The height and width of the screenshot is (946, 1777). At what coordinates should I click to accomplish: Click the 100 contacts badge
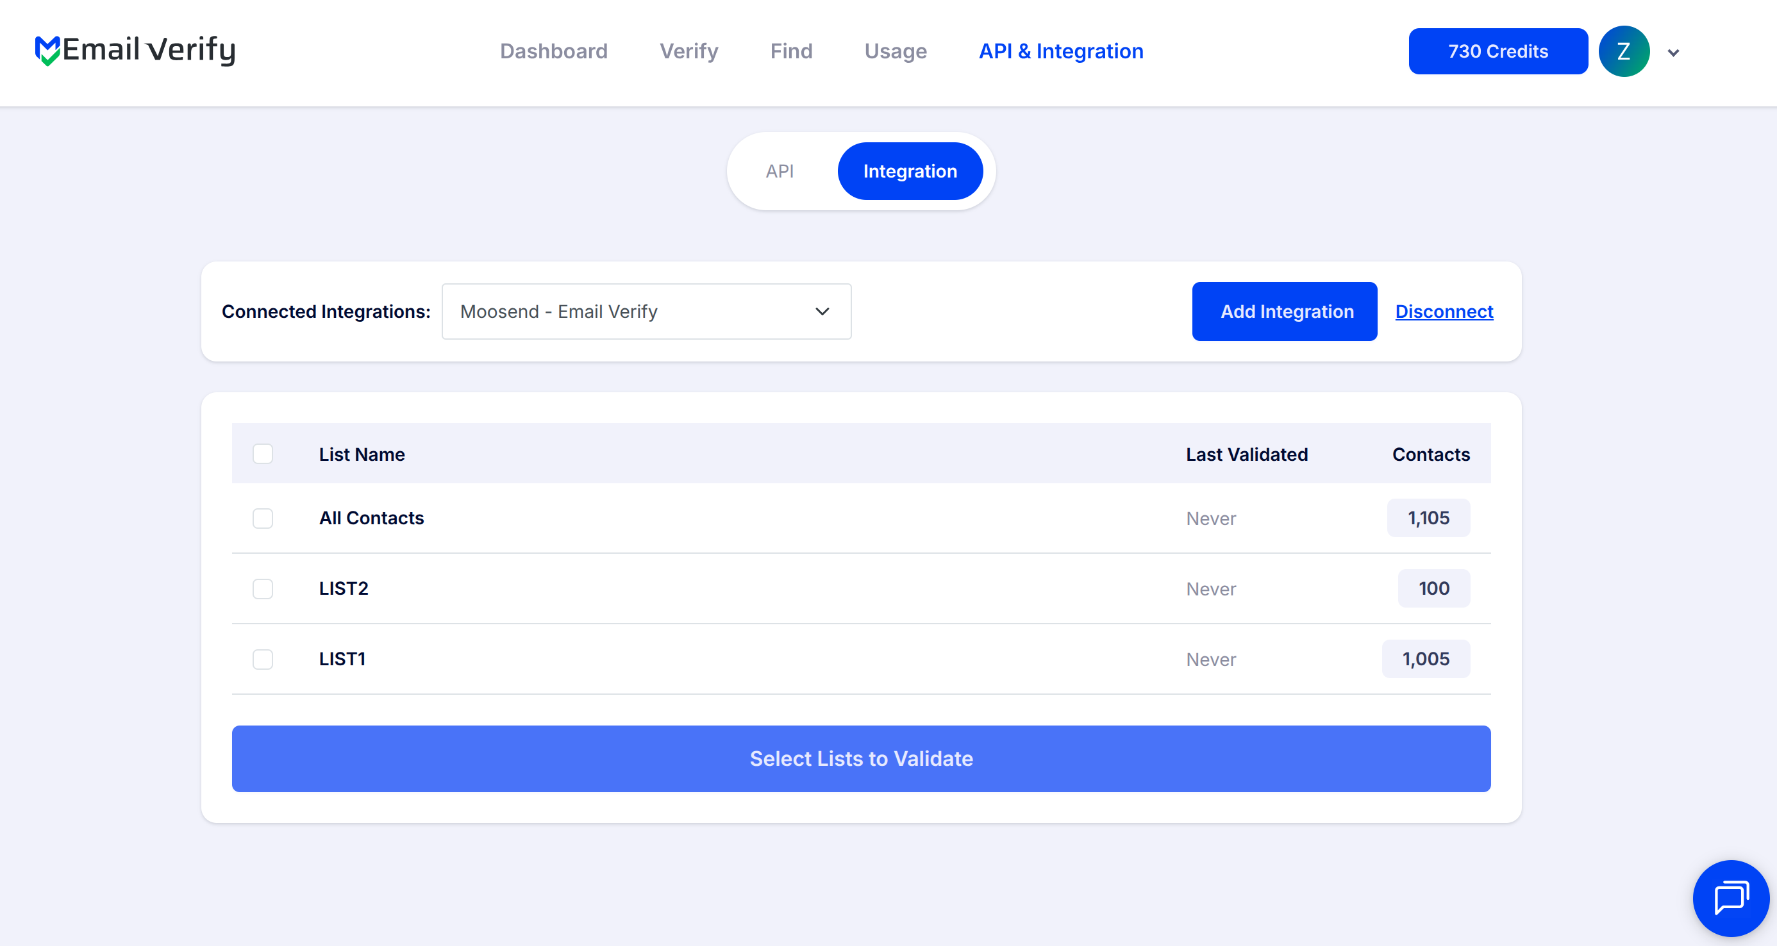coord(1434,588)
